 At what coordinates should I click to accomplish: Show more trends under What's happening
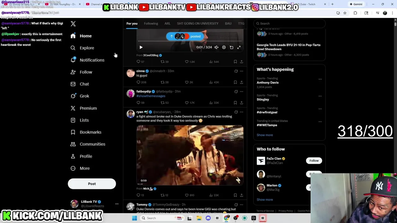[265, 135]
